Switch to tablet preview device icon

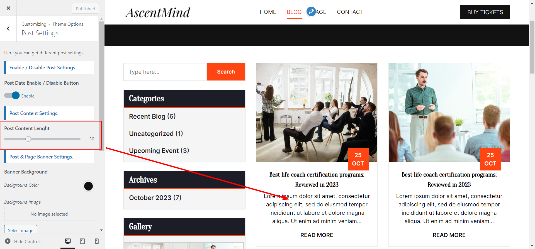(x=82, y=241)
